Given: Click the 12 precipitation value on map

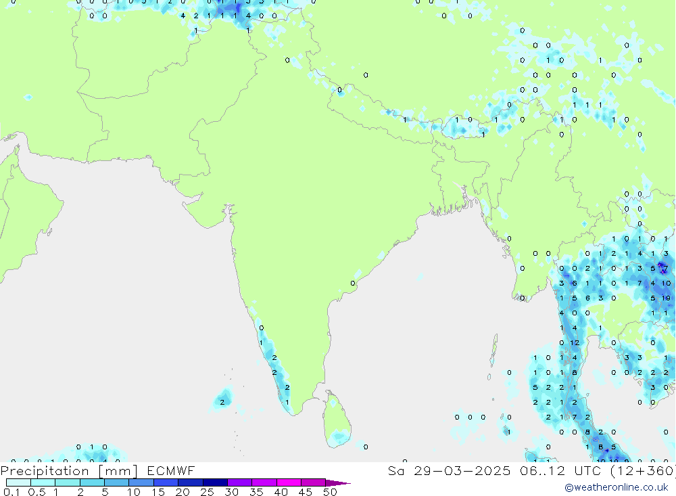Looking at the screenshot, I should click(x=575, y=343).
